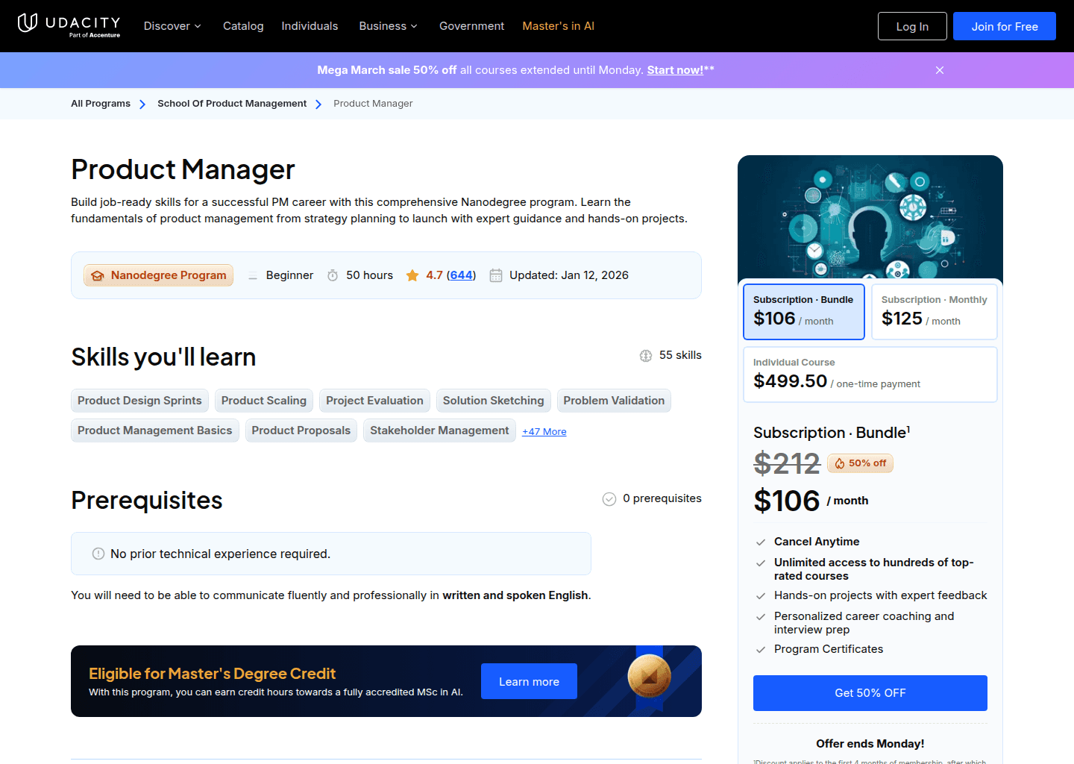The width and height of the screenshot is (1074, 764).
Task: Open the Catalog page
Action: pos(243,26)
